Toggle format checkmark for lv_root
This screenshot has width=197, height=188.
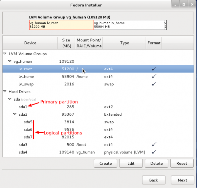click(154, 69)
